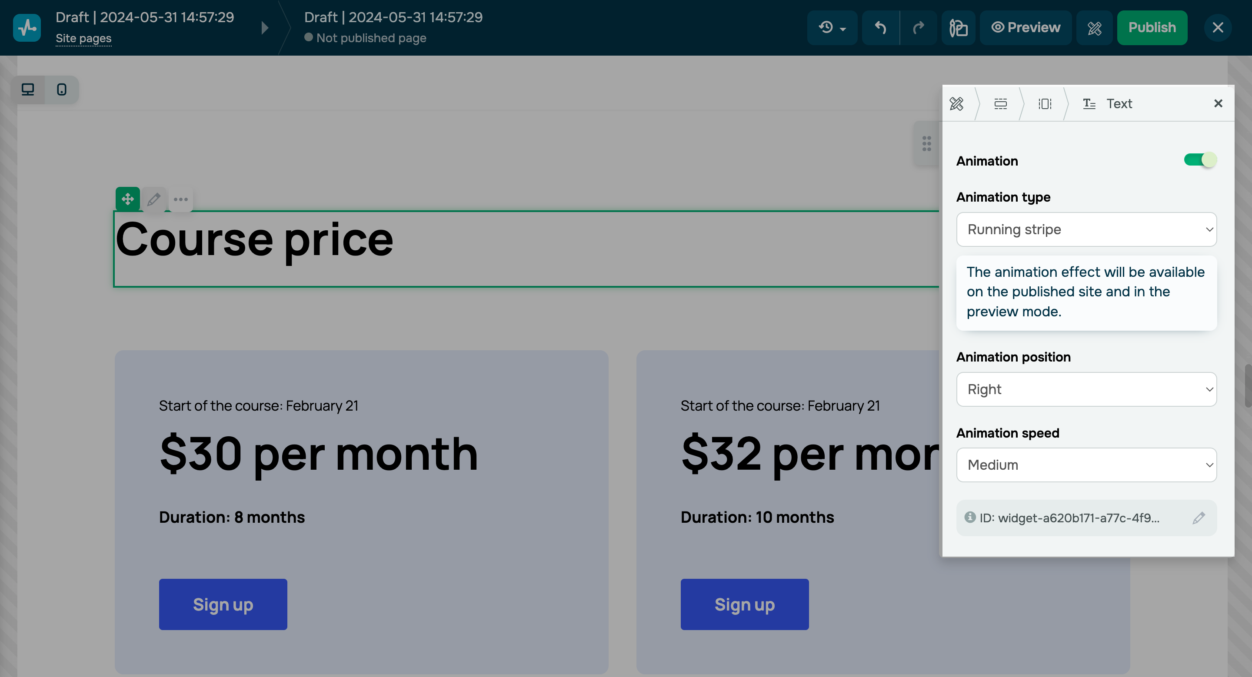Open the Animation type dropdown
The image size is (1252, 677).
click(x=1086, y=229)
